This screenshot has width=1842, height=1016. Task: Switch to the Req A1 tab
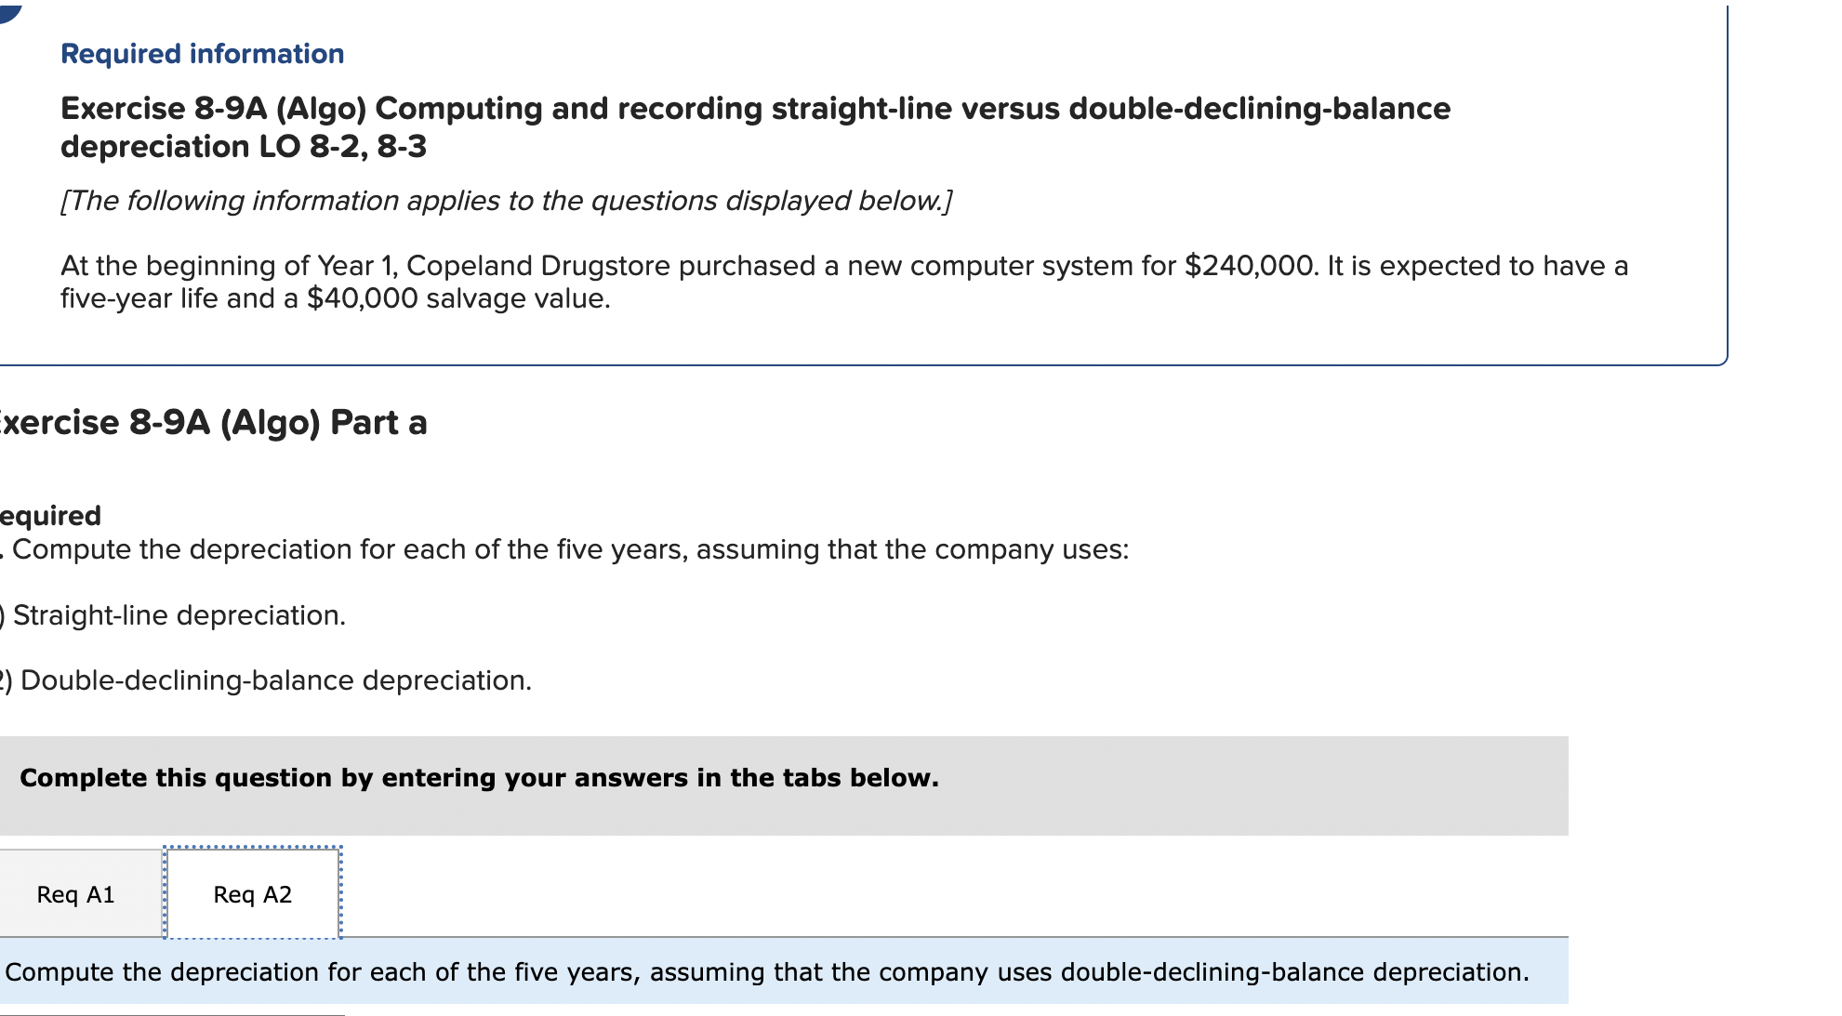click(76, 893)
